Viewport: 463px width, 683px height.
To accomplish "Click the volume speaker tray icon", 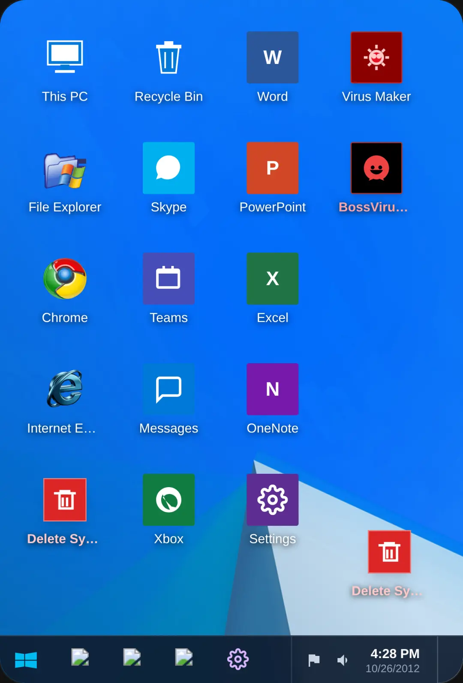I will click(342, 660).
